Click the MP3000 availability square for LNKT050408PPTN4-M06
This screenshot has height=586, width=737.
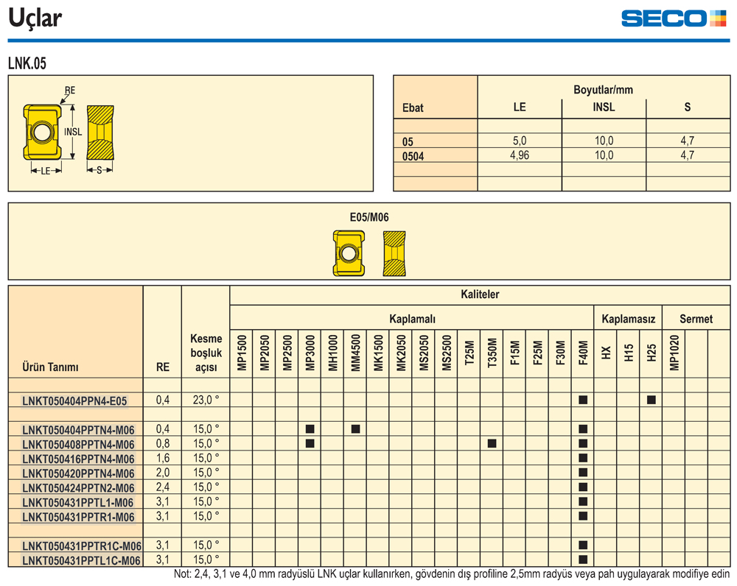[310, 443]
